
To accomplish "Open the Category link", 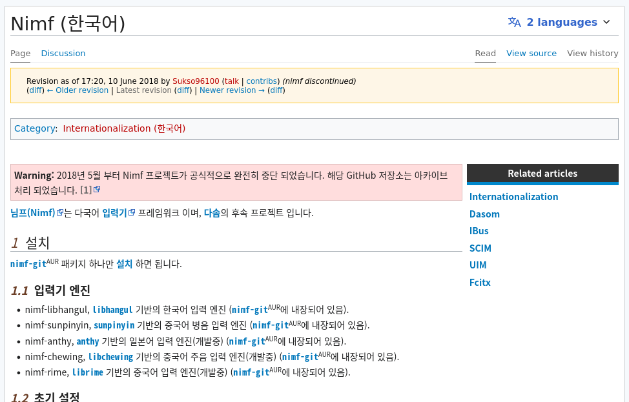I will (35, 128).
